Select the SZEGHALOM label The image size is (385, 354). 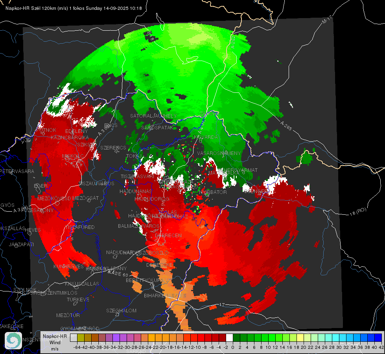tap(121, 311)
